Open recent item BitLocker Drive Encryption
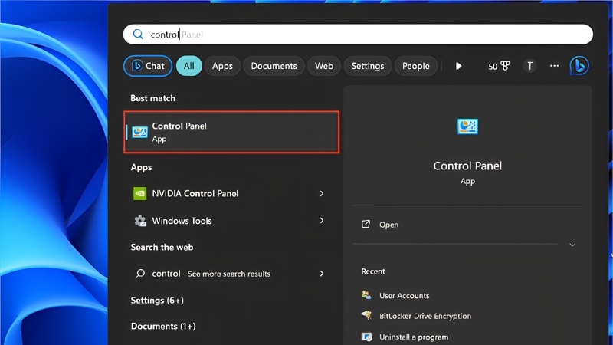Screen dimensions: 613x345 click(x=425, y=316)
